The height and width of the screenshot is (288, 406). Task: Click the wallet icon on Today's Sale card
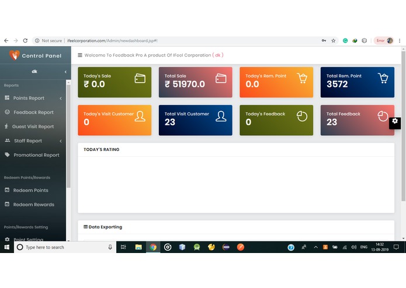click(x=140, y=78)
